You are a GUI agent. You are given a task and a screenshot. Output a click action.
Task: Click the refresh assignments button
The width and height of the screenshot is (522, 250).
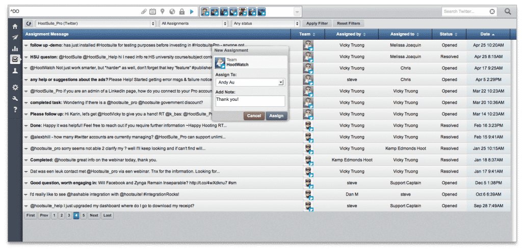pos(29,23)
